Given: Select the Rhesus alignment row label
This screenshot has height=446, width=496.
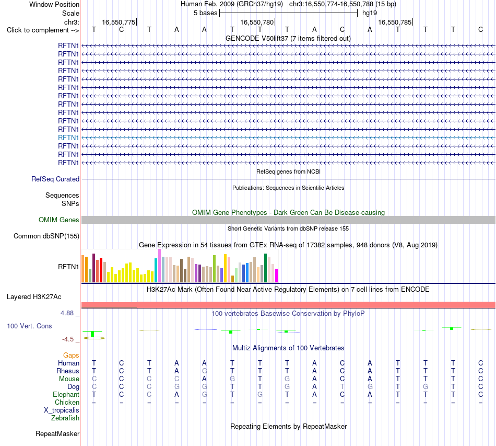Looking at the screenshot, I should [68, 371].
